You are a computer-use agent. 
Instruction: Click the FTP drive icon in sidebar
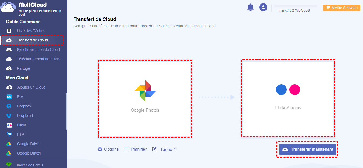click(x=9, y=134)
